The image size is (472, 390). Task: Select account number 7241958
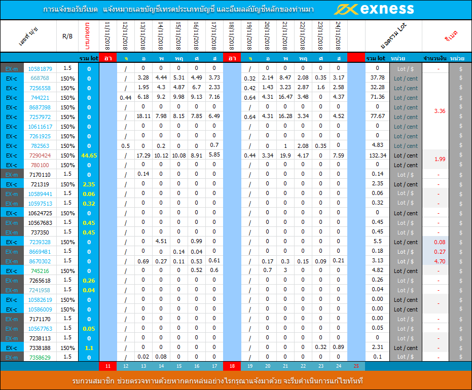coord(40,290)
